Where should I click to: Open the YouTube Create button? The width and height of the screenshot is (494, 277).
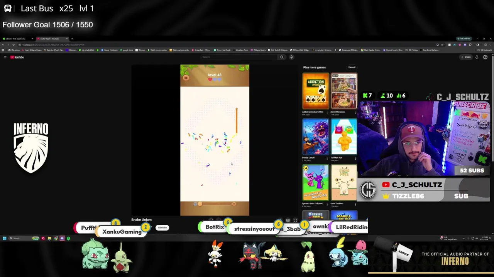(465, 57)
